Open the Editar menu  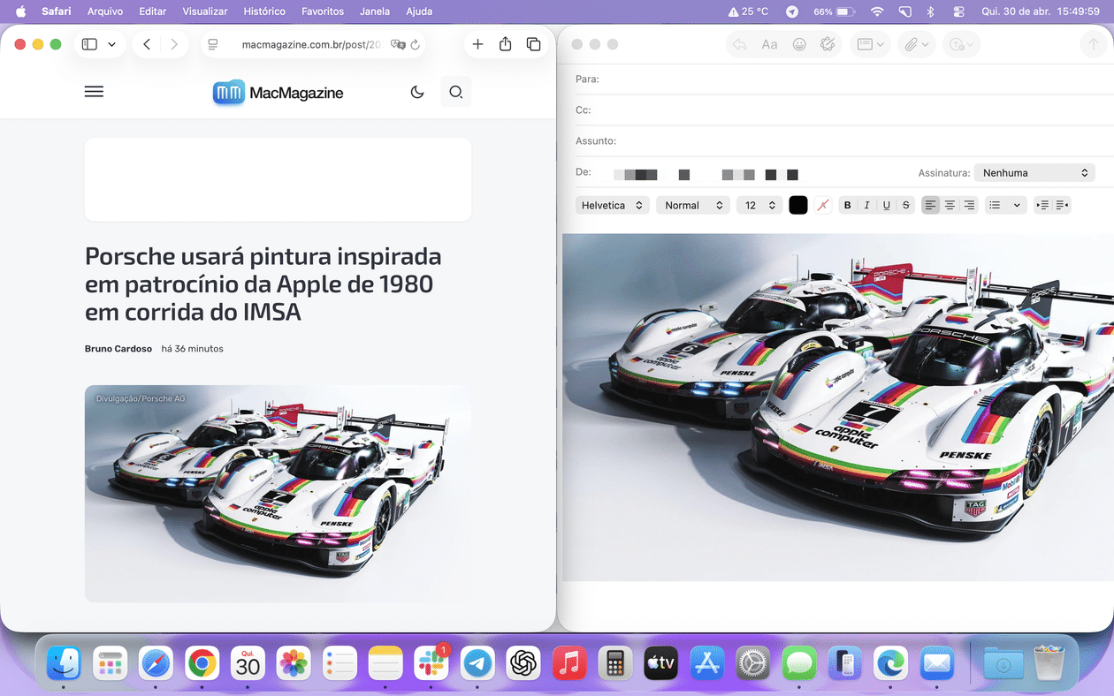pyautogui.click(x=153, y=11)
